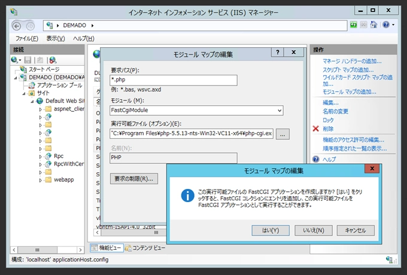Click スクリプト マップの追加... link
The width and height of the screenshot is (407, 275).
pos(348,70)
